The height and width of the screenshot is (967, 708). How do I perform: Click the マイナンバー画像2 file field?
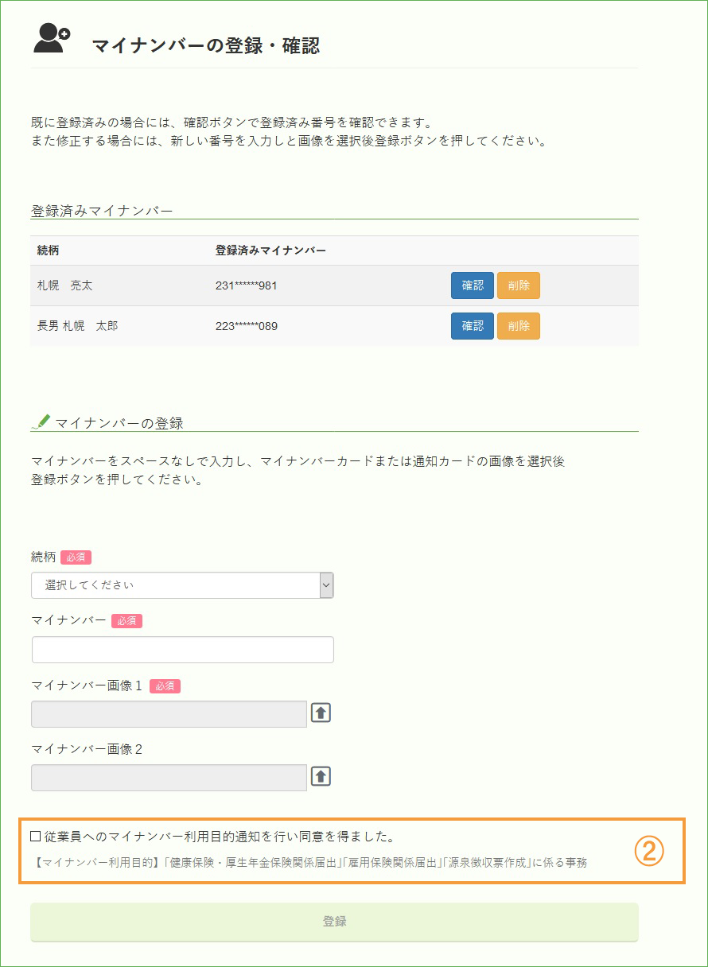coord(169,778)
